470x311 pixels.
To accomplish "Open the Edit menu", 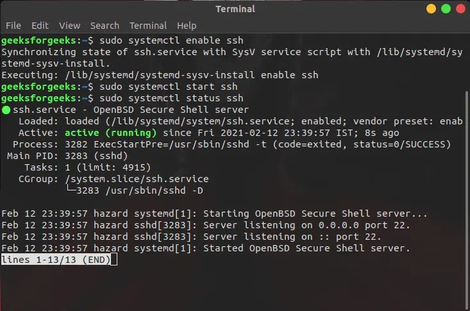I will [40, 26].
